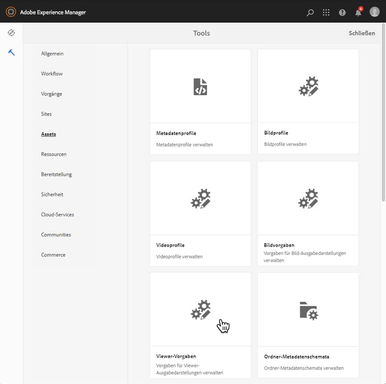Click the Ordner-Metadatenschemata folder gear icon
This screenshot has width=386, height=384.
pos(309,310)
